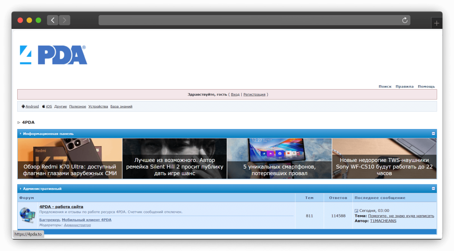454x251 pixels.
Task: Open the iOS section in navigation
Action: coord(47,106)
